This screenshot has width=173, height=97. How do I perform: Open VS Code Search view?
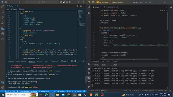[x=3, y=12]
